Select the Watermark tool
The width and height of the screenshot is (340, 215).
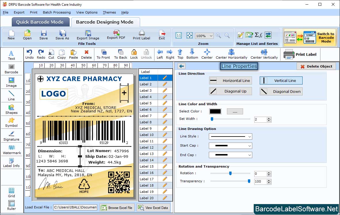pyautogui.click(x=12, y=150)
